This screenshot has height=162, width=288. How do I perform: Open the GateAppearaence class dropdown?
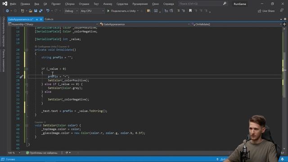tap(145, 24)
